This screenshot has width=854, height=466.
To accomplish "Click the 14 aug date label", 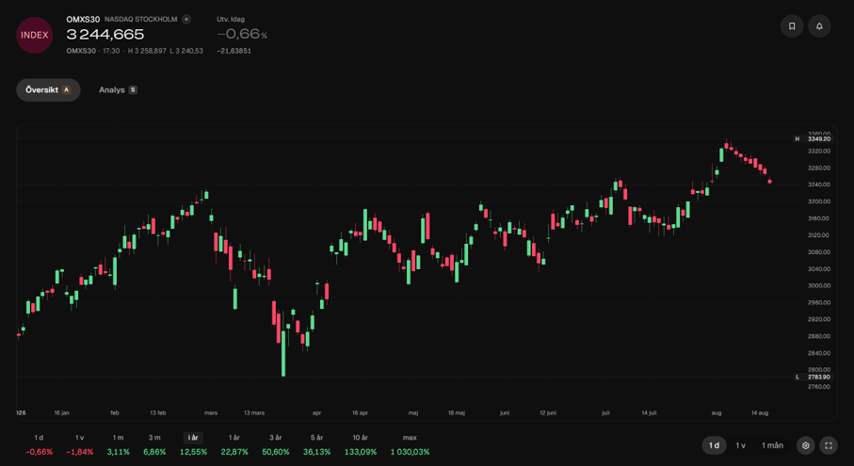I will pyautogui.click(x=760, y=413).
